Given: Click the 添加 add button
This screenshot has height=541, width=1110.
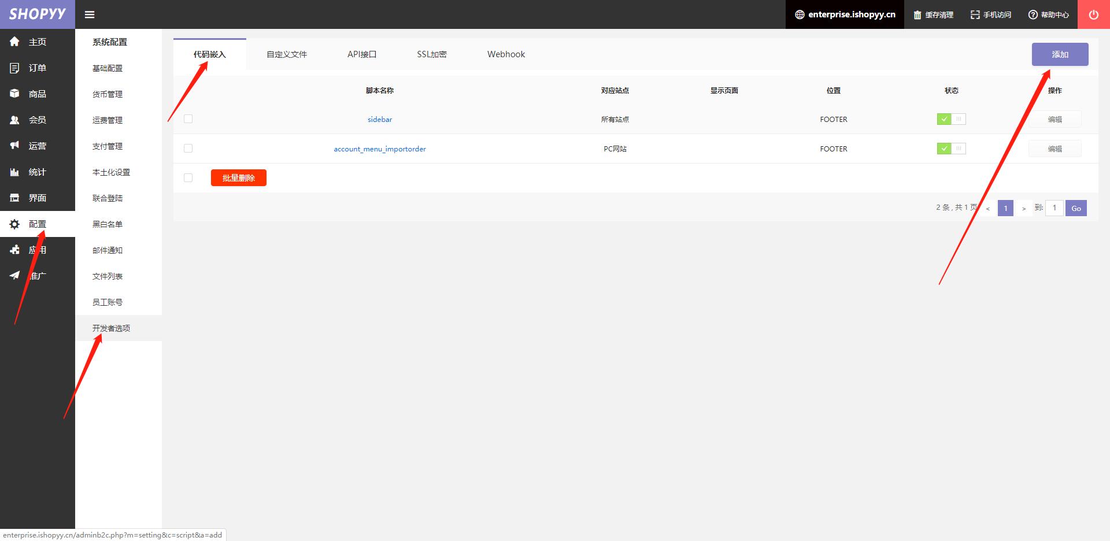Looking at the screenshot, I should 1060,54.
